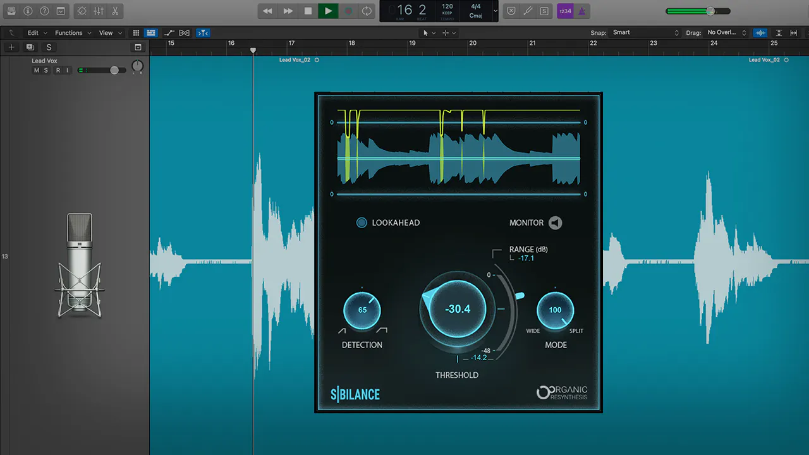This screenshot has height=455, width=809.
Task: Switch to list tracks view icon
Action: 151,33
